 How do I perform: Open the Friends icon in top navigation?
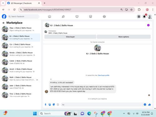tap(63, 17)
